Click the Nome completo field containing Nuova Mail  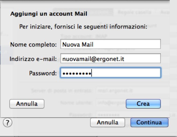110,44
